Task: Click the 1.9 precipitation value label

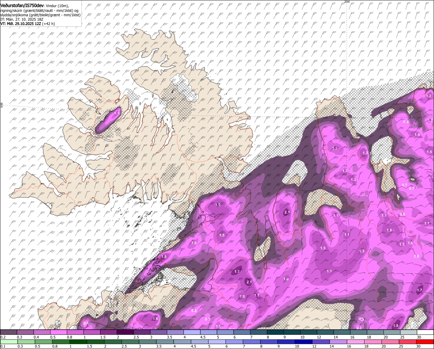Action: 396,326
